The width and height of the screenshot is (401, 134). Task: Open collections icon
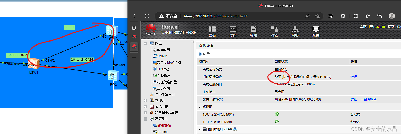point(379,16)
